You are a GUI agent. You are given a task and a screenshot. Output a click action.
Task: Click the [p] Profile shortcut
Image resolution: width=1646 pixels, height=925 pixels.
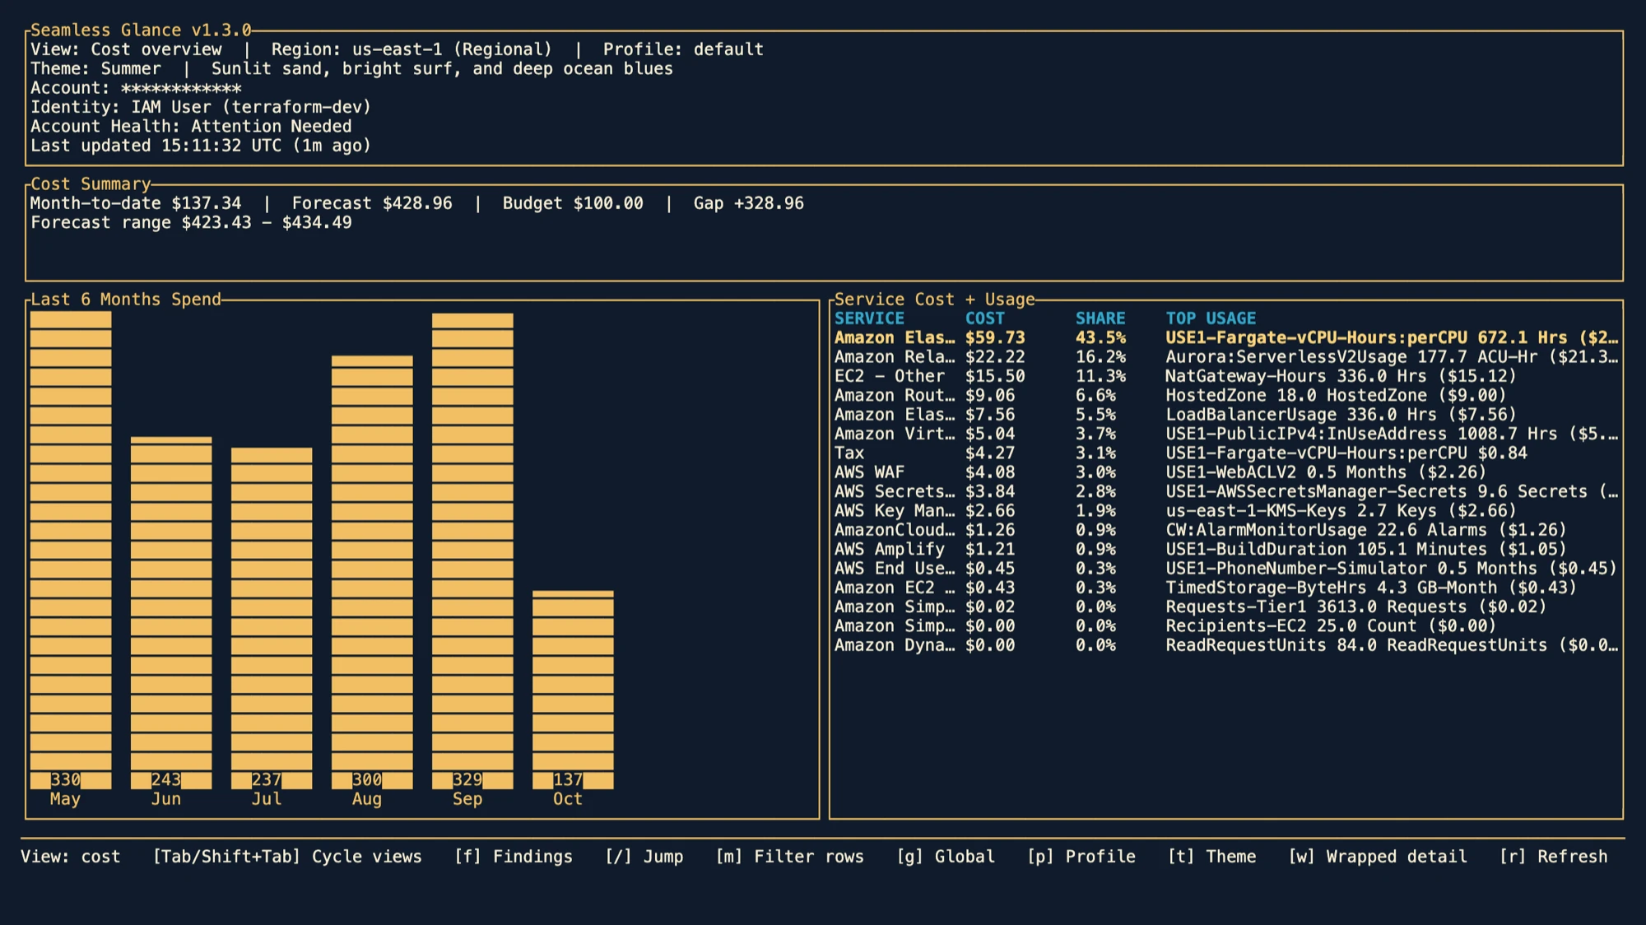tap(1081, 857)
